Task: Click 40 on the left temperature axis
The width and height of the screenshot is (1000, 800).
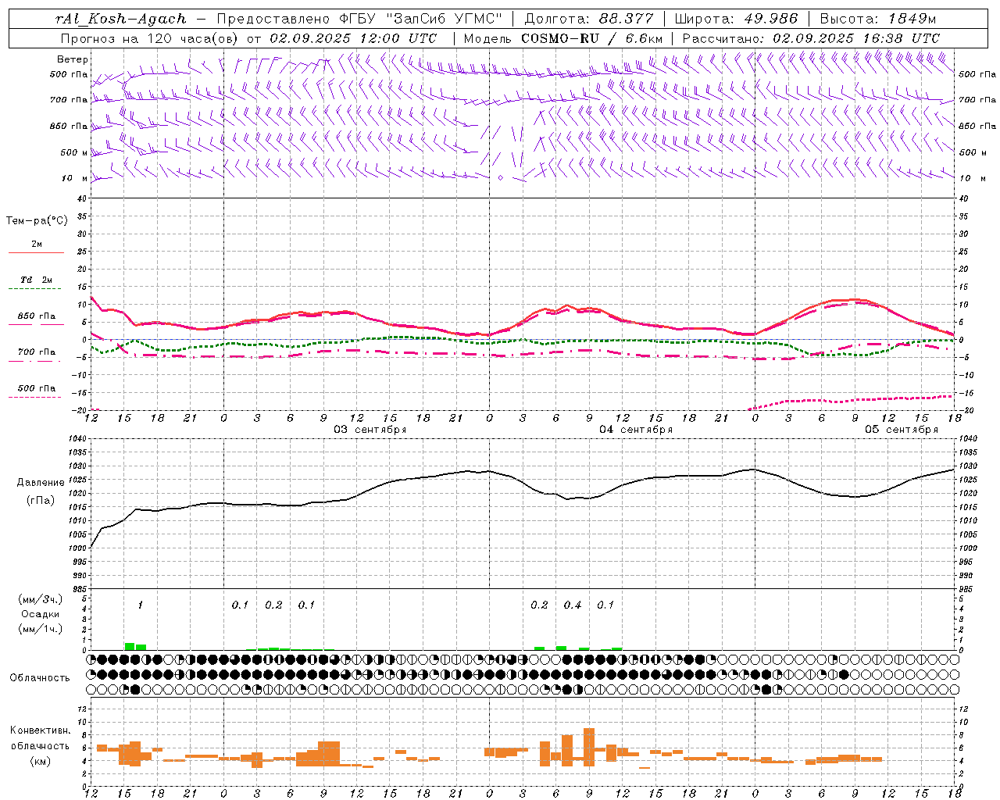Action: pyautogui.click(x=81, y=198)
